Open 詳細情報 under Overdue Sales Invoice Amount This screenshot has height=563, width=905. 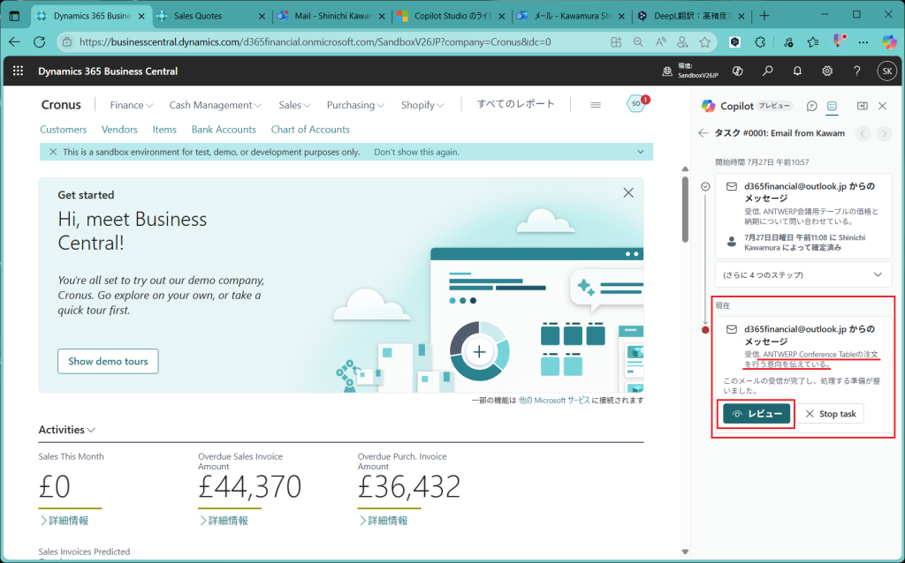(224, 521)
